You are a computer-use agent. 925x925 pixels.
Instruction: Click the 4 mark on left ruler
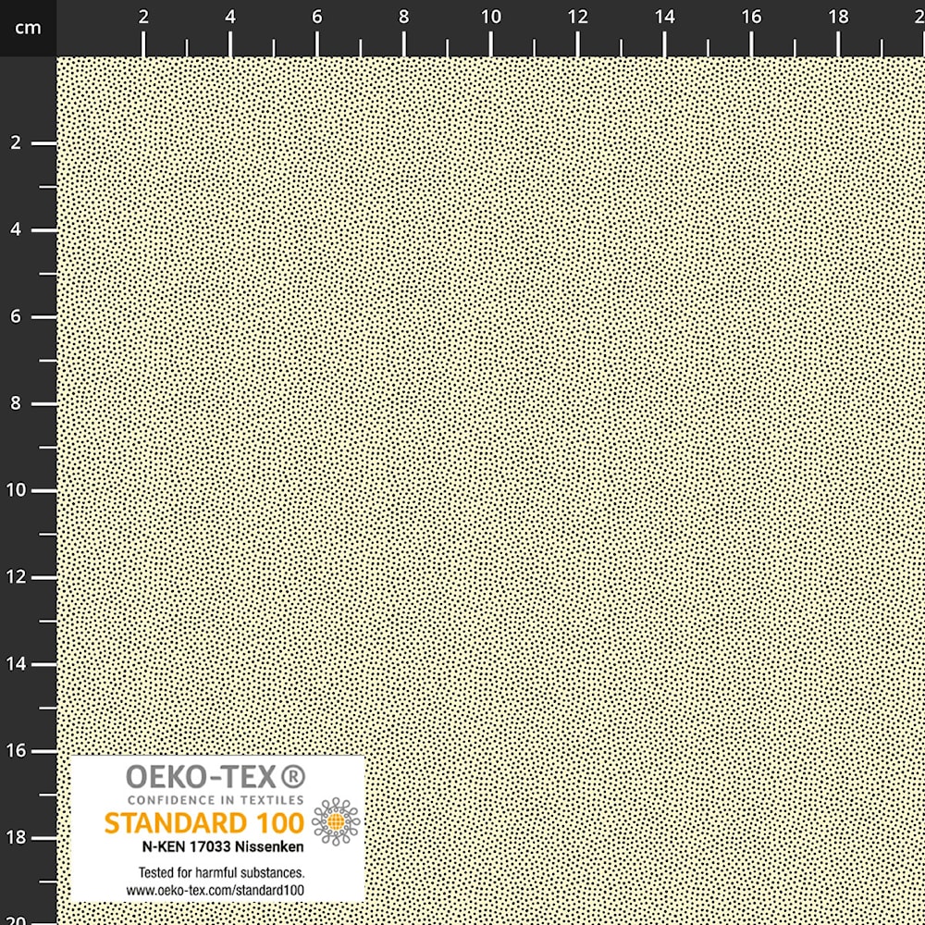point(15,229)
